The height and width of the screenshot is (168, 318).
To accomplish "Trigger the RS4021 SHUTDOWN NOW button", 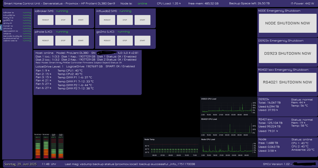I will (288, 82).
